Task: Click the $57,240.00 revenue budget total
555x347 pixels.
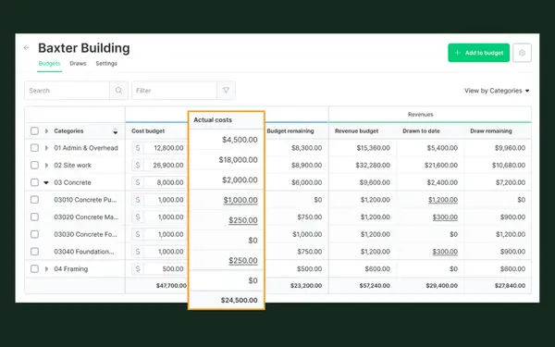Action: 375,286
